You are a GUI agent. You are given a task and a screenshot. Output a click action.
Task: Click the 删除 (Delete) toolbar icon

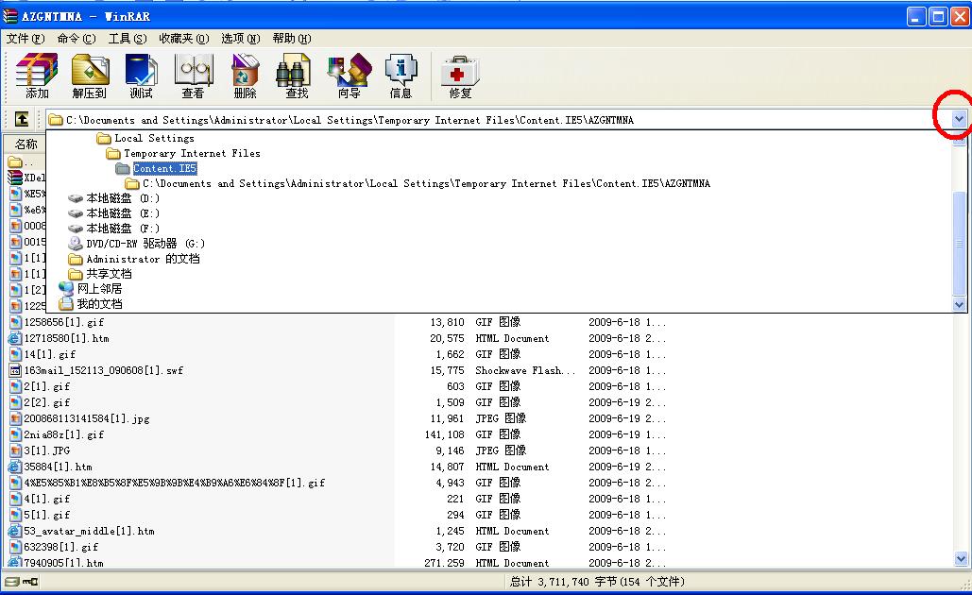[x=245, y=75]
